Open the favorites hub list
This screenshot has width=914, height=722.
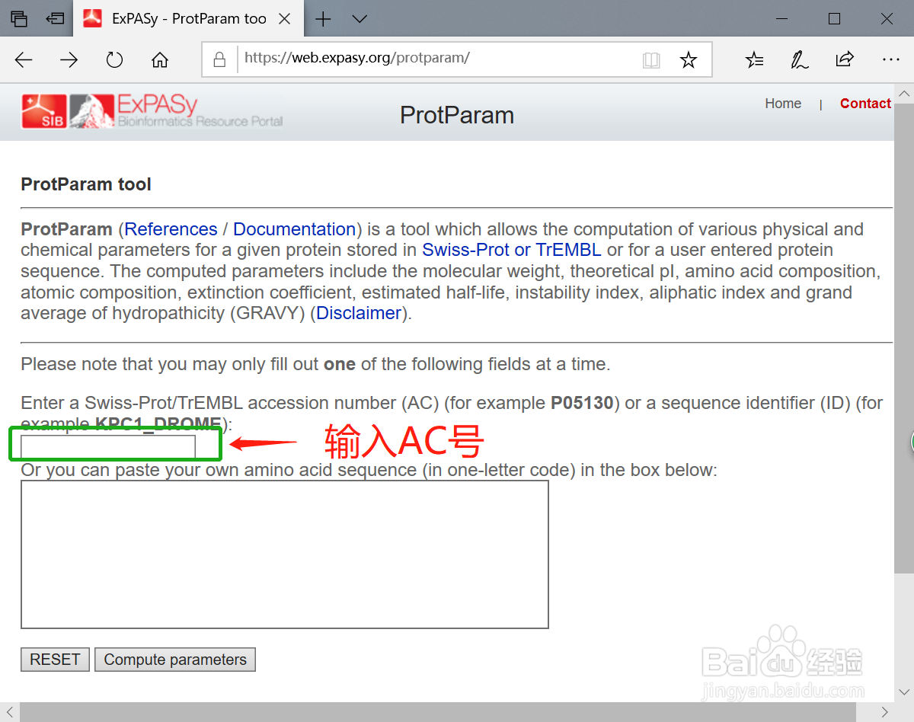[754, 60]
